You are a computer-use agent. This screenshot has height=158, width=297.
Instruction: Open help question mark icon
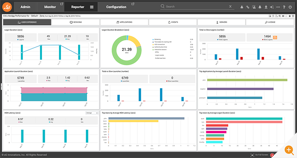[x=284, y=7]
